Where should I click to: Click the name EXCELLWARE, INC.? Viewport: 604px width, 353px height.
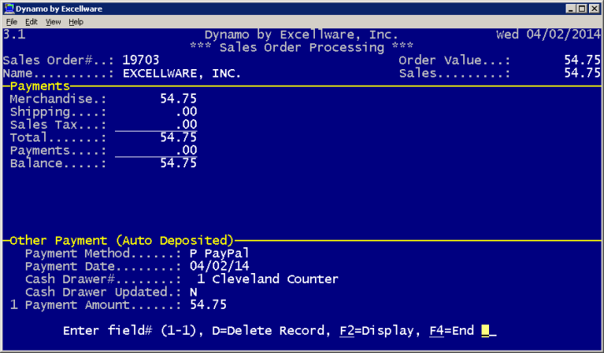[x=182, y=73]
